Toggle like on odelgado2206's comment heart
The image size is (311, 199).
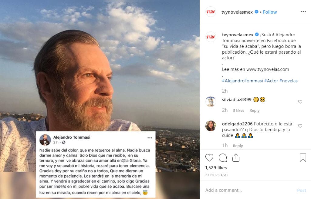300,126
